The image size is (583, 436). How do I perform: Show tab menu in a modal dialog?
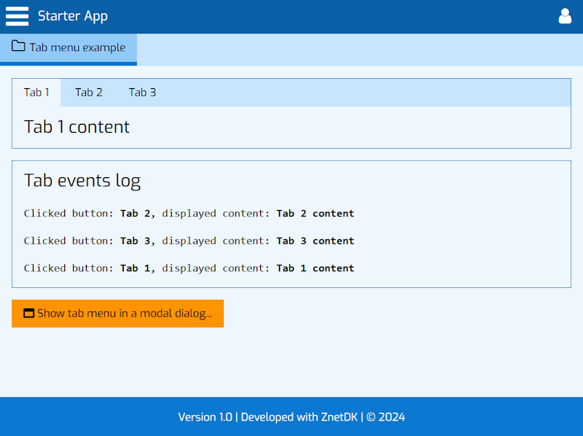(x=117, y=314)
